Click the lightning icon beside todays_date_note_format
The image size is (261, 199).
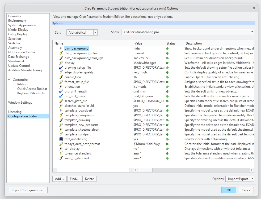(61, 144)
